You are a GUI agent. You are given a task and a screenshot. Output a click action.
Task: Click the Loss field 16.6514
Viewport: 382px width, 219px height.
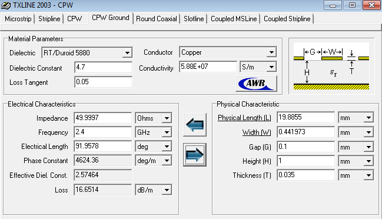coord(103,190)
